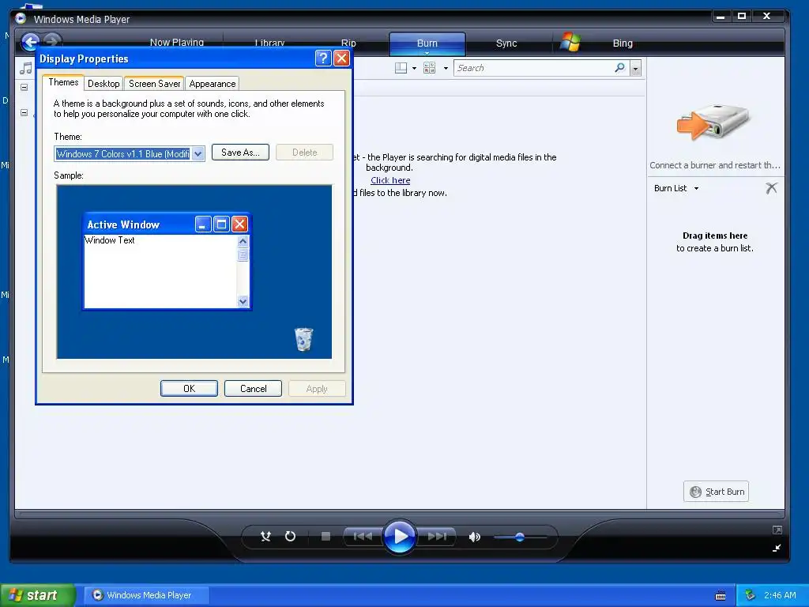Clear the burn list pane icon

pyautogui.click(x=771, y=188)
